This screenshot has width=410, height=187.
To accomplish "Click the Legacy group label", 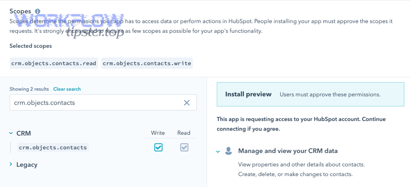I will coord(27,165).
